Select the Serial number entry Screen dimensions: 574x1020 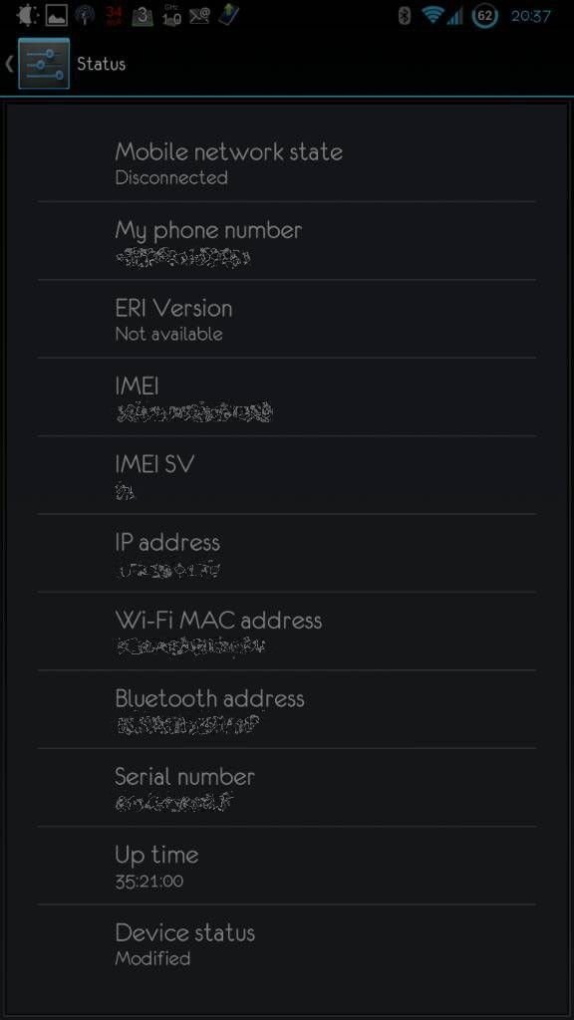pos(287,788)
